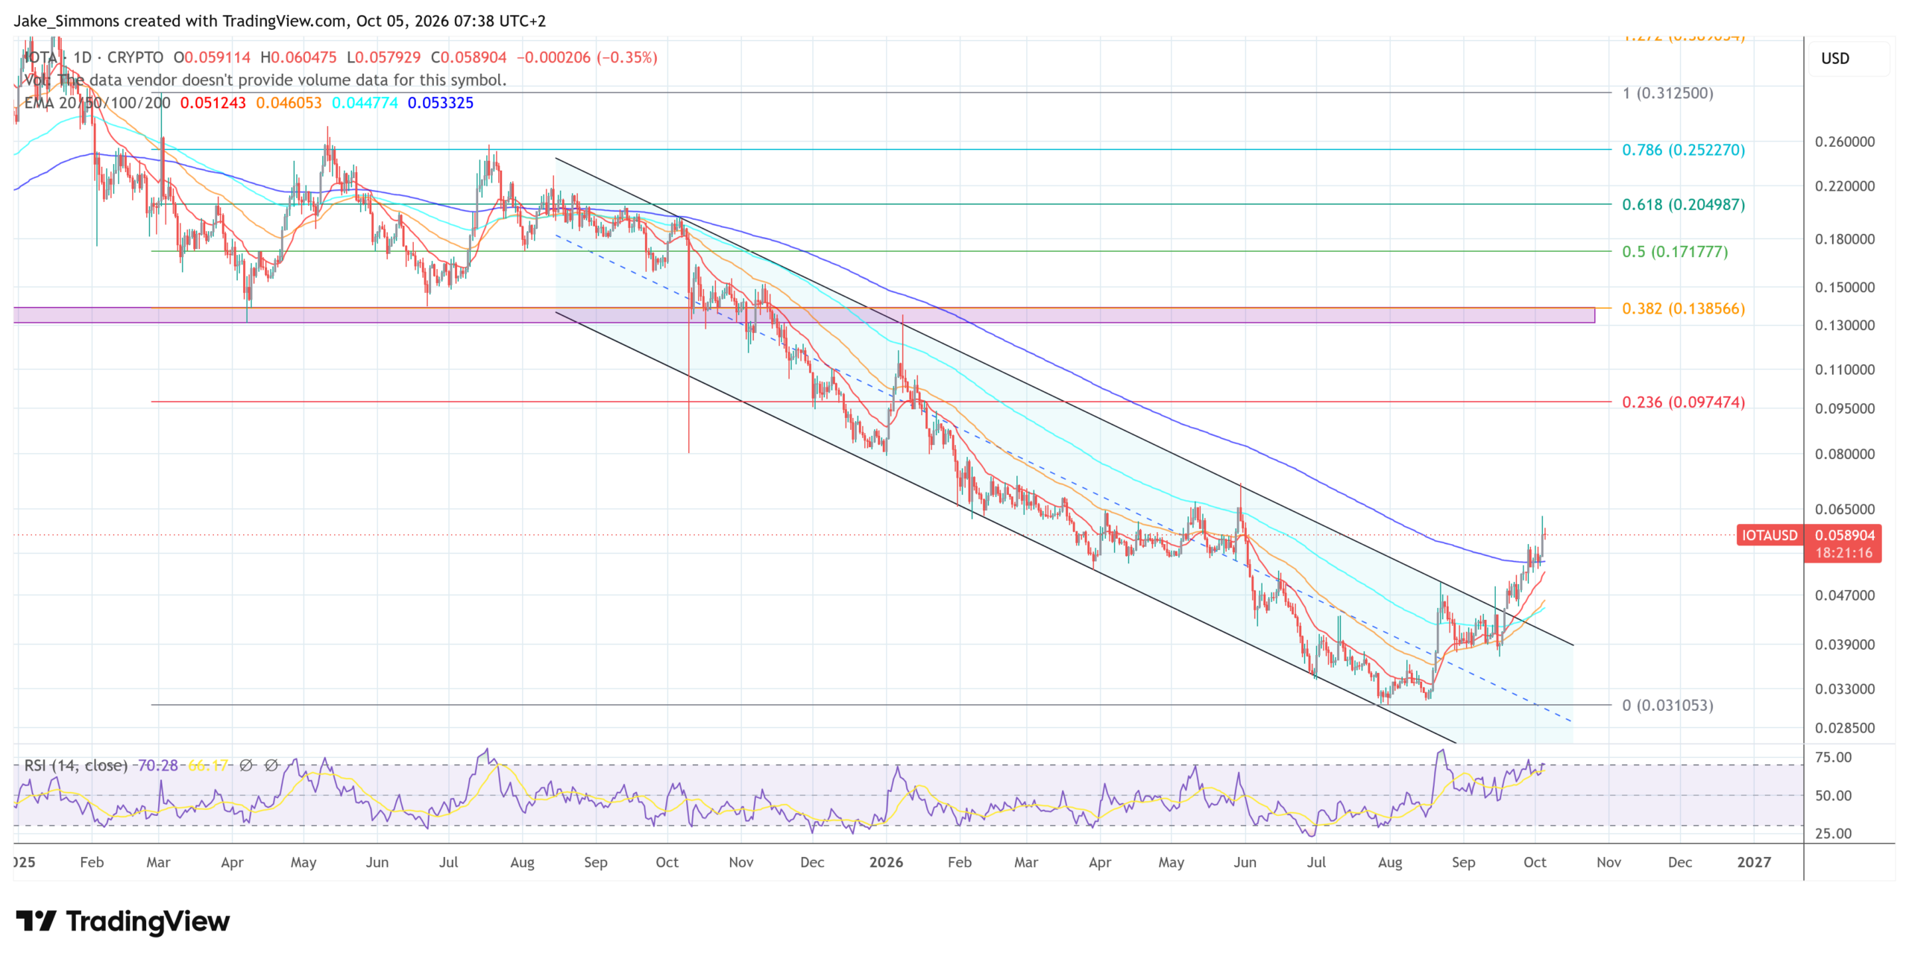Click the low value L0.057929

pos(383,57)
